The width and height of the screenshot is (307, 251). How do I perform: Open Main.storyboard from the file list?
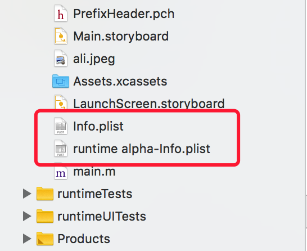[121, 37]
